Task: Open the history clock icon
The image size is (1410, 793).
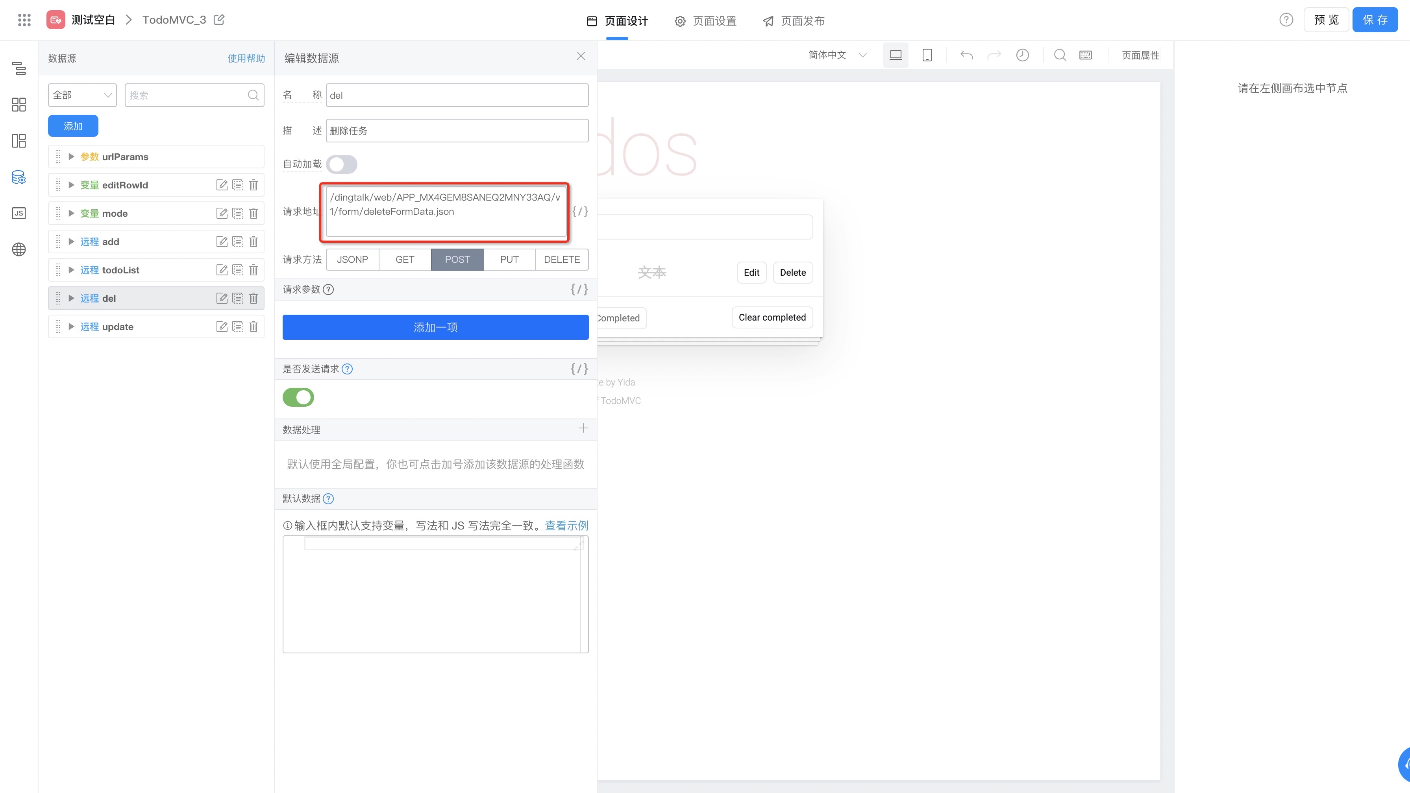Action: coord(1022,55)
